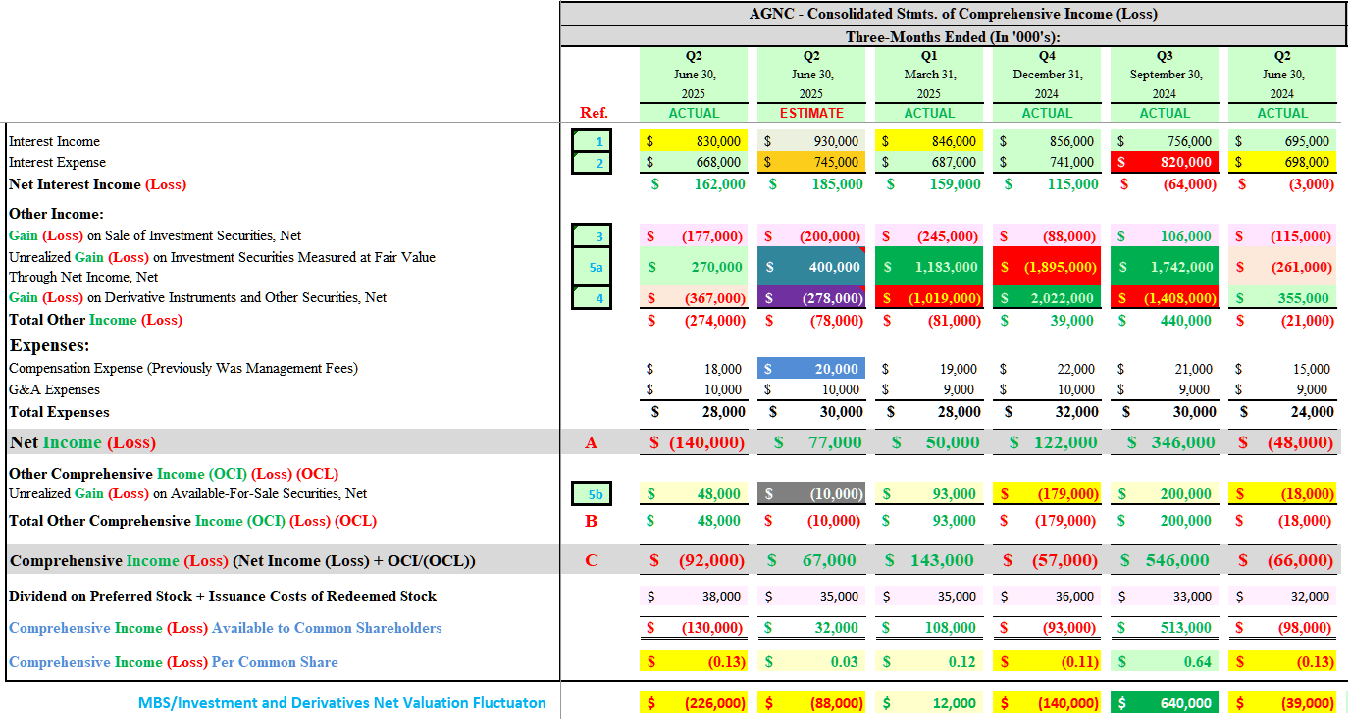Image resolution: width=1350 pixels, height=719 pixels.
Task: Click the AGNC Consolidated Stmts. title bar
Action: [x=953, y=14]
